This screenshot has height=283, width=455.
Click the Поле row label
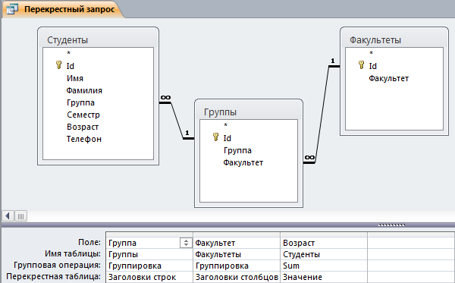point(89,242)
